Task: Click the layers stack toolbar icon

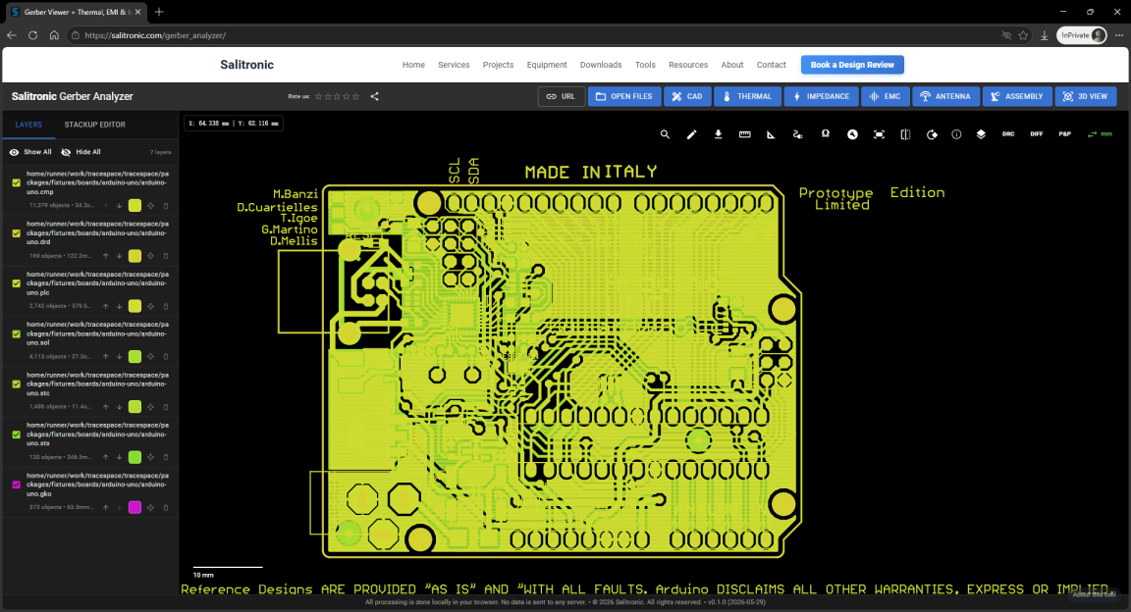Action: point(981,134)
